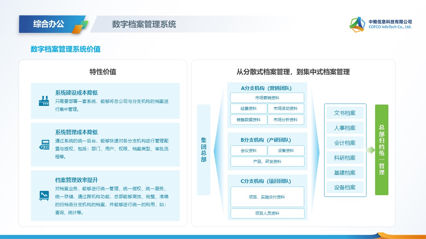
Task: Click the 文书档案 box
Action: [x=345, y=113]
